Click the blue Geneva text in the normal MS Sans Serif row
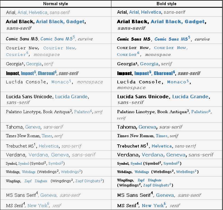 [48, 195]
